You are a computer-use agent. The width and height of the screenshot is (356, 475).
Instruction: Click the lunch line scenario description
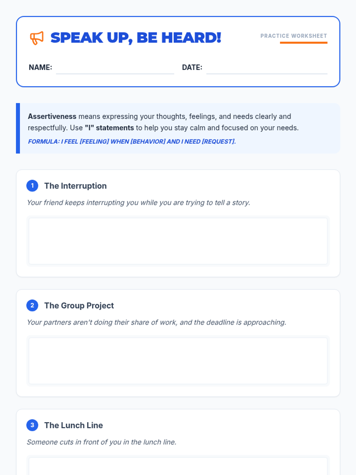[x=101, y=442]
